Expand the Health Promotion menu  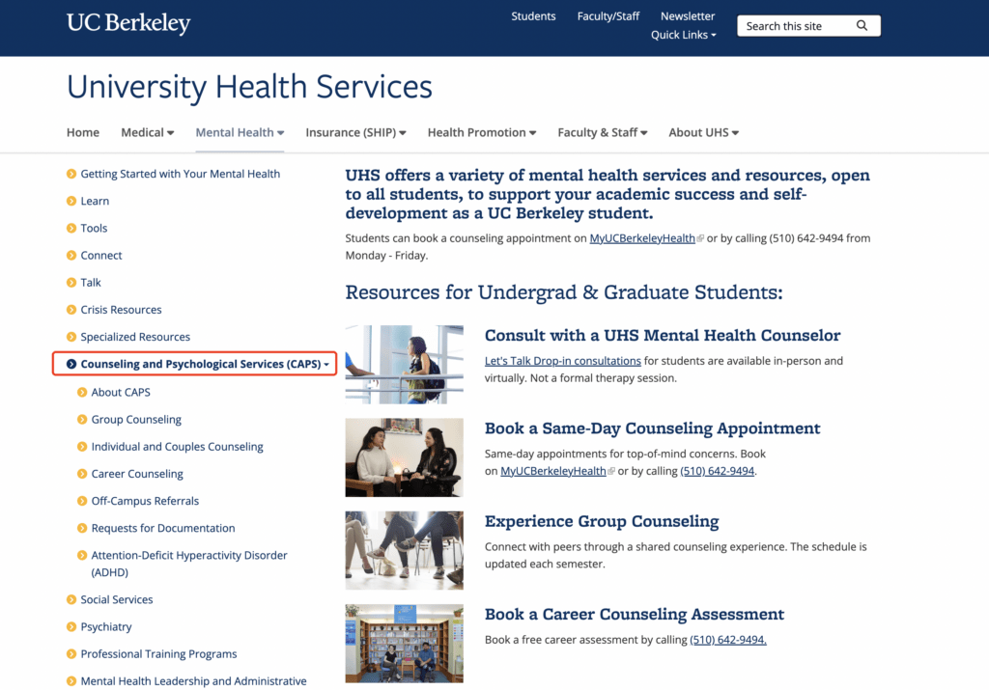click(x=482, y=132)
